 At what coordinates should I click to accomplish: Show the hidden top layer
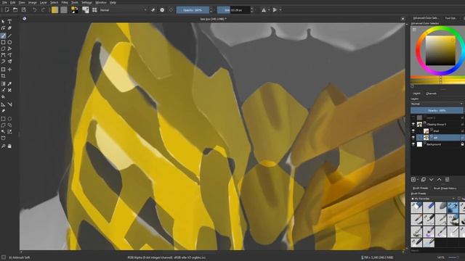[x=413, y=117]
